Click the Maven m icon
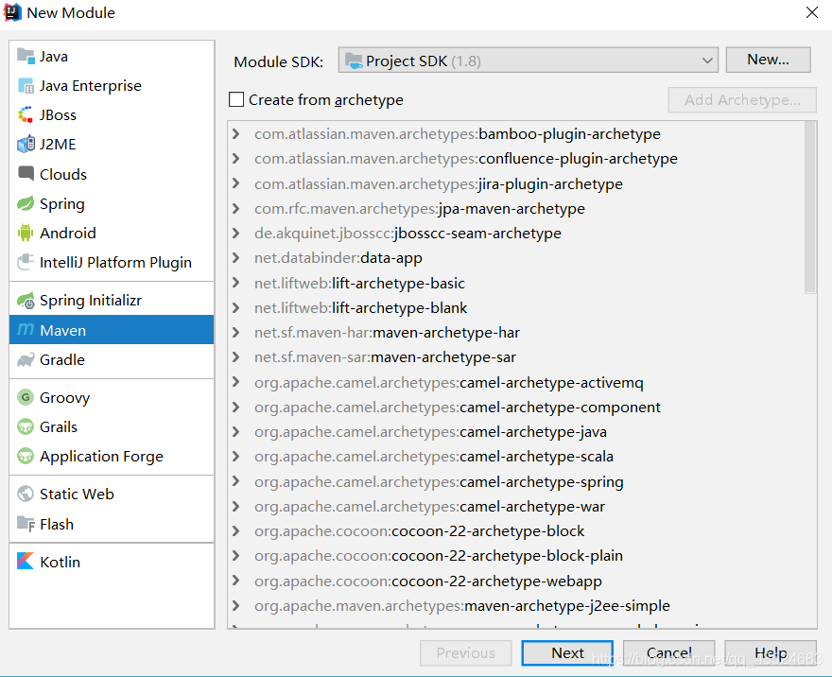 (x=26, y=329)
